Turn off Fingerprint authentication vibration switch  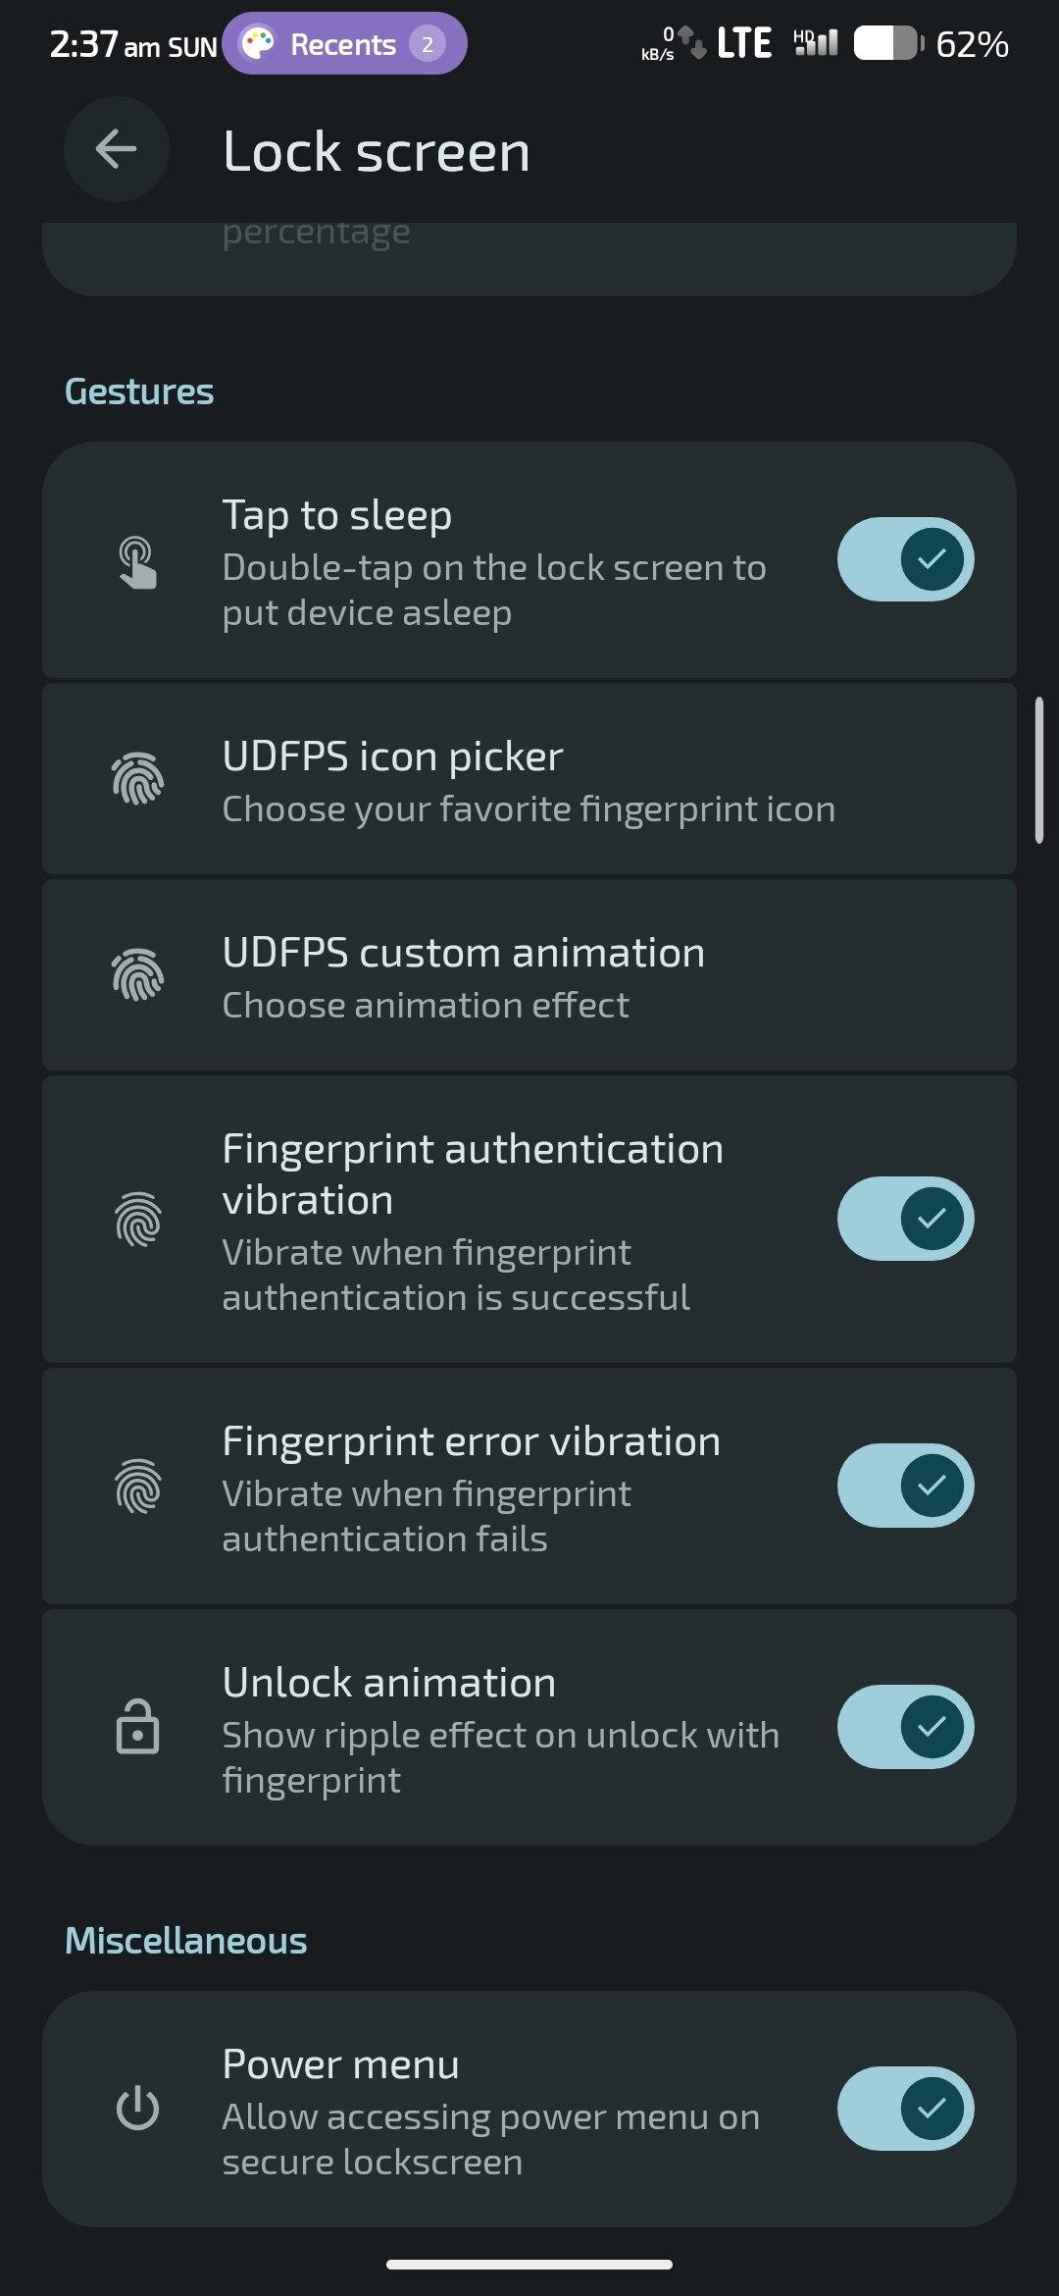coord(905,1219)
